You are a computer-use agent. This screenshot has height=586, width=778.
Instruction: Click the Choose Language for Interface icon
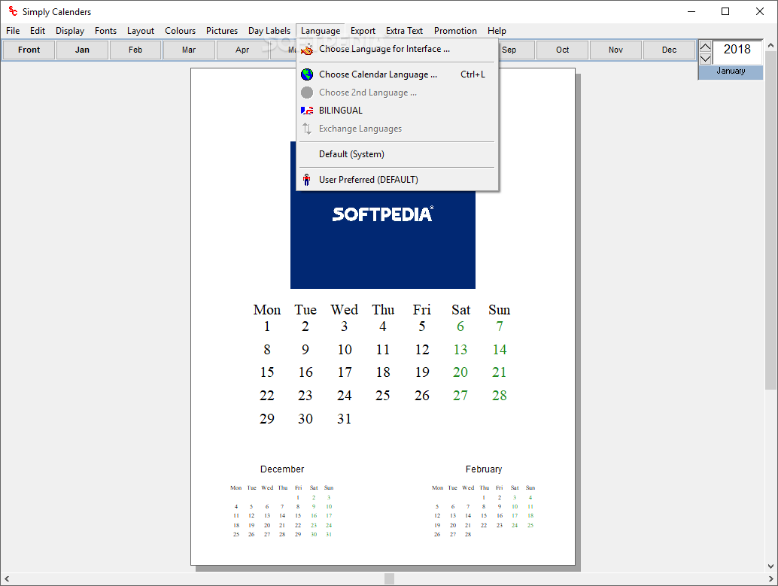point(307,49)
